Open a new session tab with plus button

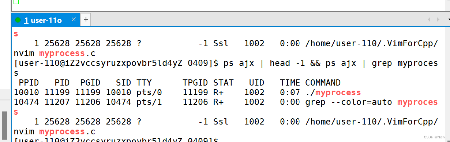pyautogui.click(x=86, y=20)
